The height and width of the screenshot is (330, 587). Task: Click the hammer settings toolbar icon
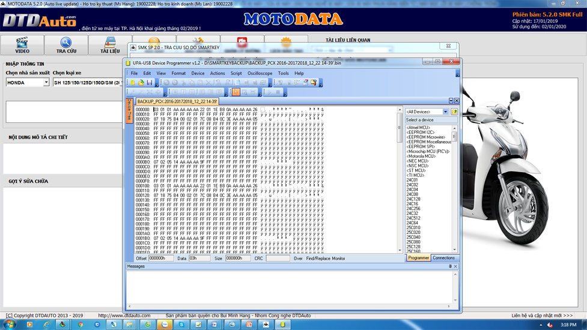coord(314,83)
